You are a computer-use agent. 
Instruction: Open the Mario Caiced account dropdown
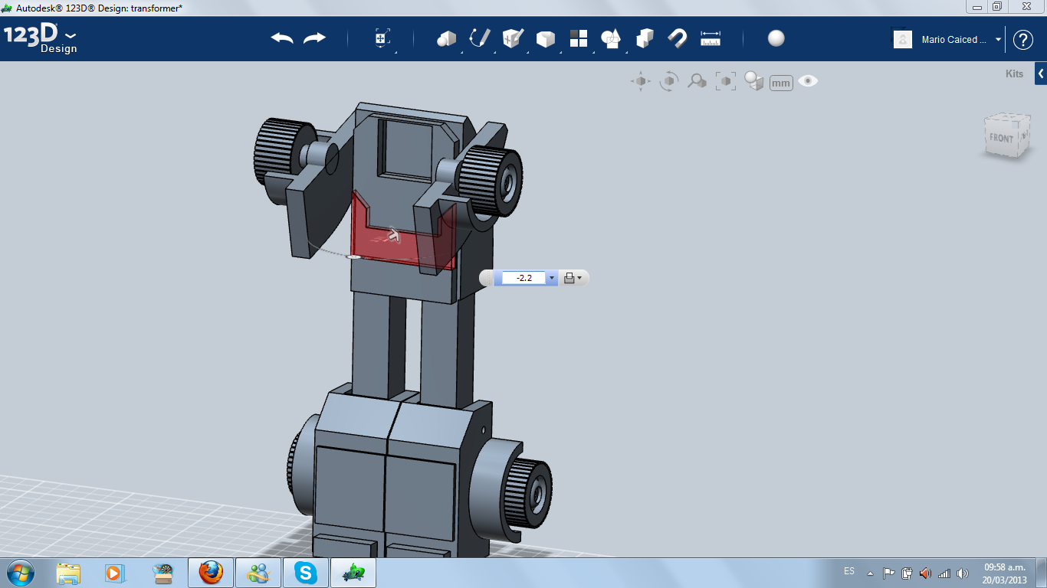point(999,40)
